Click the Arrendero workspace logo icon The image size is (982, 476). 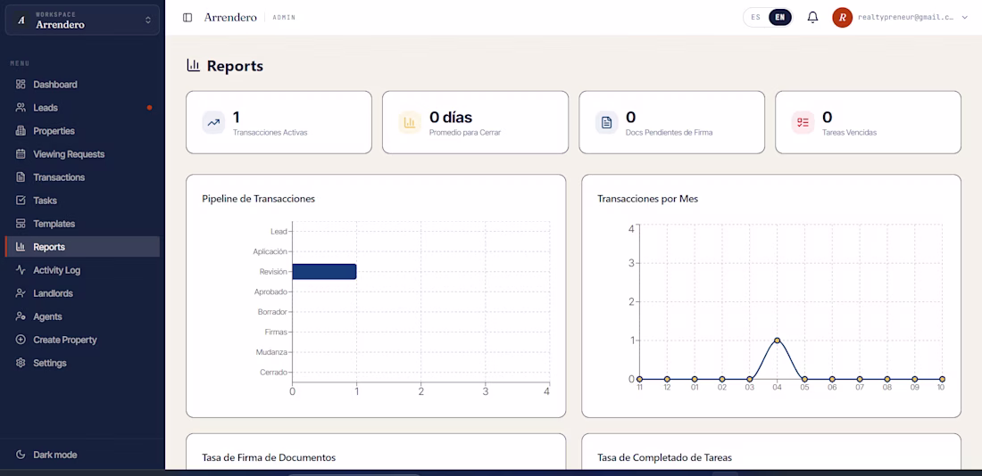pos(21,20)
